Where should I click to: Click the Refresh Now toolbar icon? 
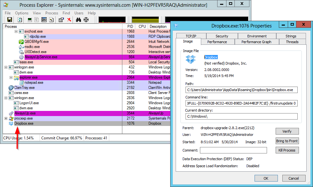(x=20, y=19)
